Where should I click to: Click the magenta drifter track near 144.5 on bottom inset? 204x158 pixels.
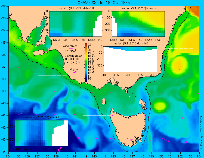[60, 149]
